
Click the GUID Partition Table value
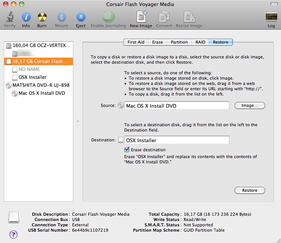click(x=204, y=230)
